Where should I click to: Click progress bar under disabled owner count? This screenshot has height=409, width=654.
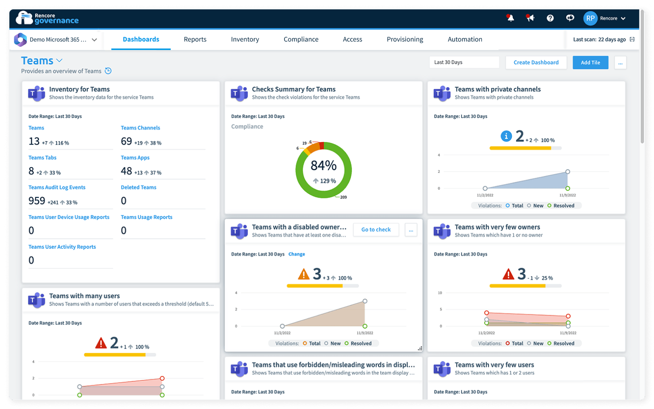[323, 286]
